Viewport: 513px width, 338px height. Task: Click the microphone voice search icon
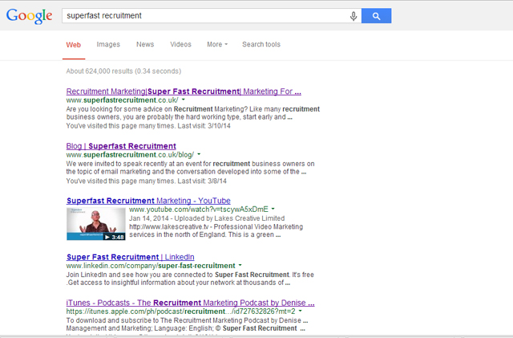tap(353, 16)
